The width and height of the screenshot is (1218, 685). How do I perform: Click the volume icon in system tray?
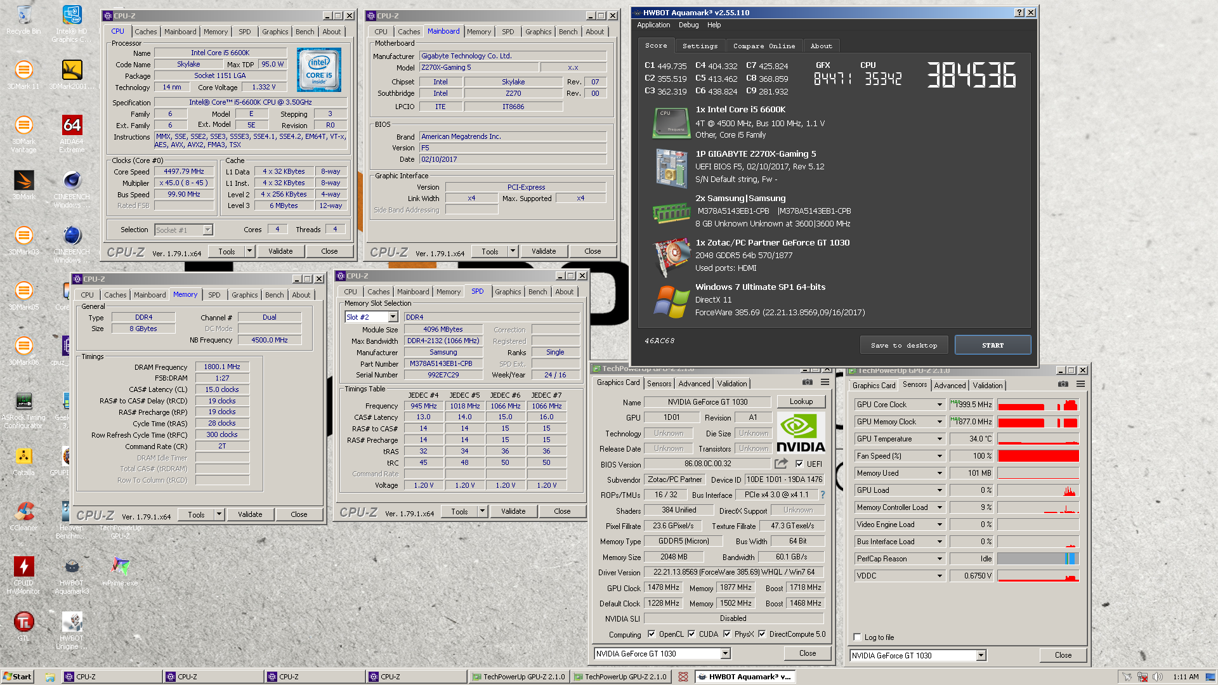[1158, 677]
